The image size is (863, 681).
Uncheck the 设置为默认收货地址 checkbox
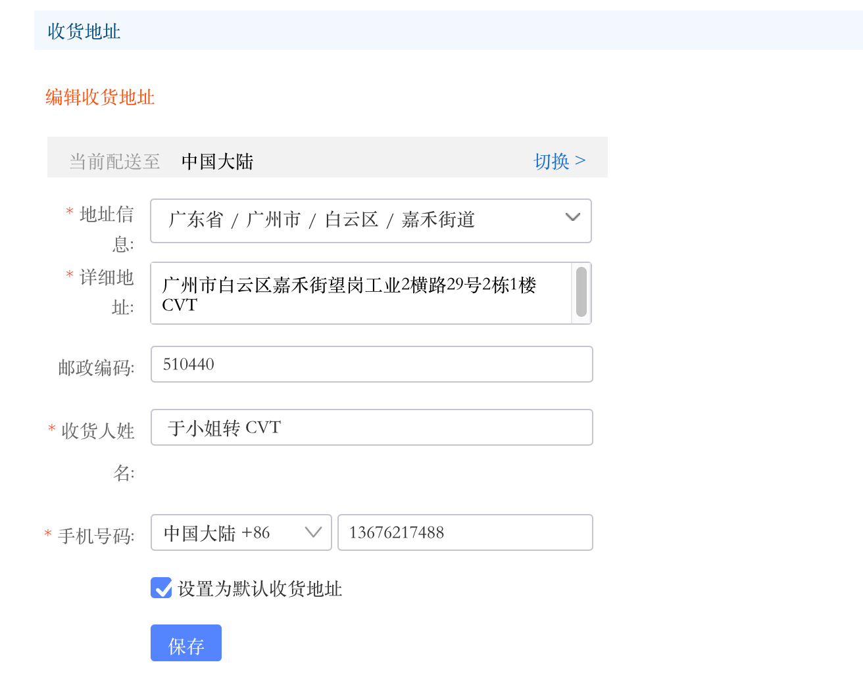click(161, 588)
